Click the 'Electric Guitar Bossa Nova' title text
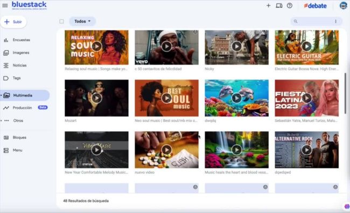350x213 pixels. click(307, 69)
